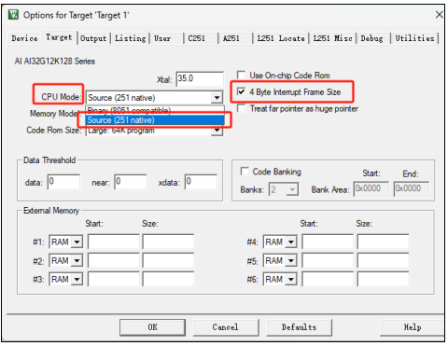Uncheck 4 Byte Interrupt Frame Size

pos(241,91)
